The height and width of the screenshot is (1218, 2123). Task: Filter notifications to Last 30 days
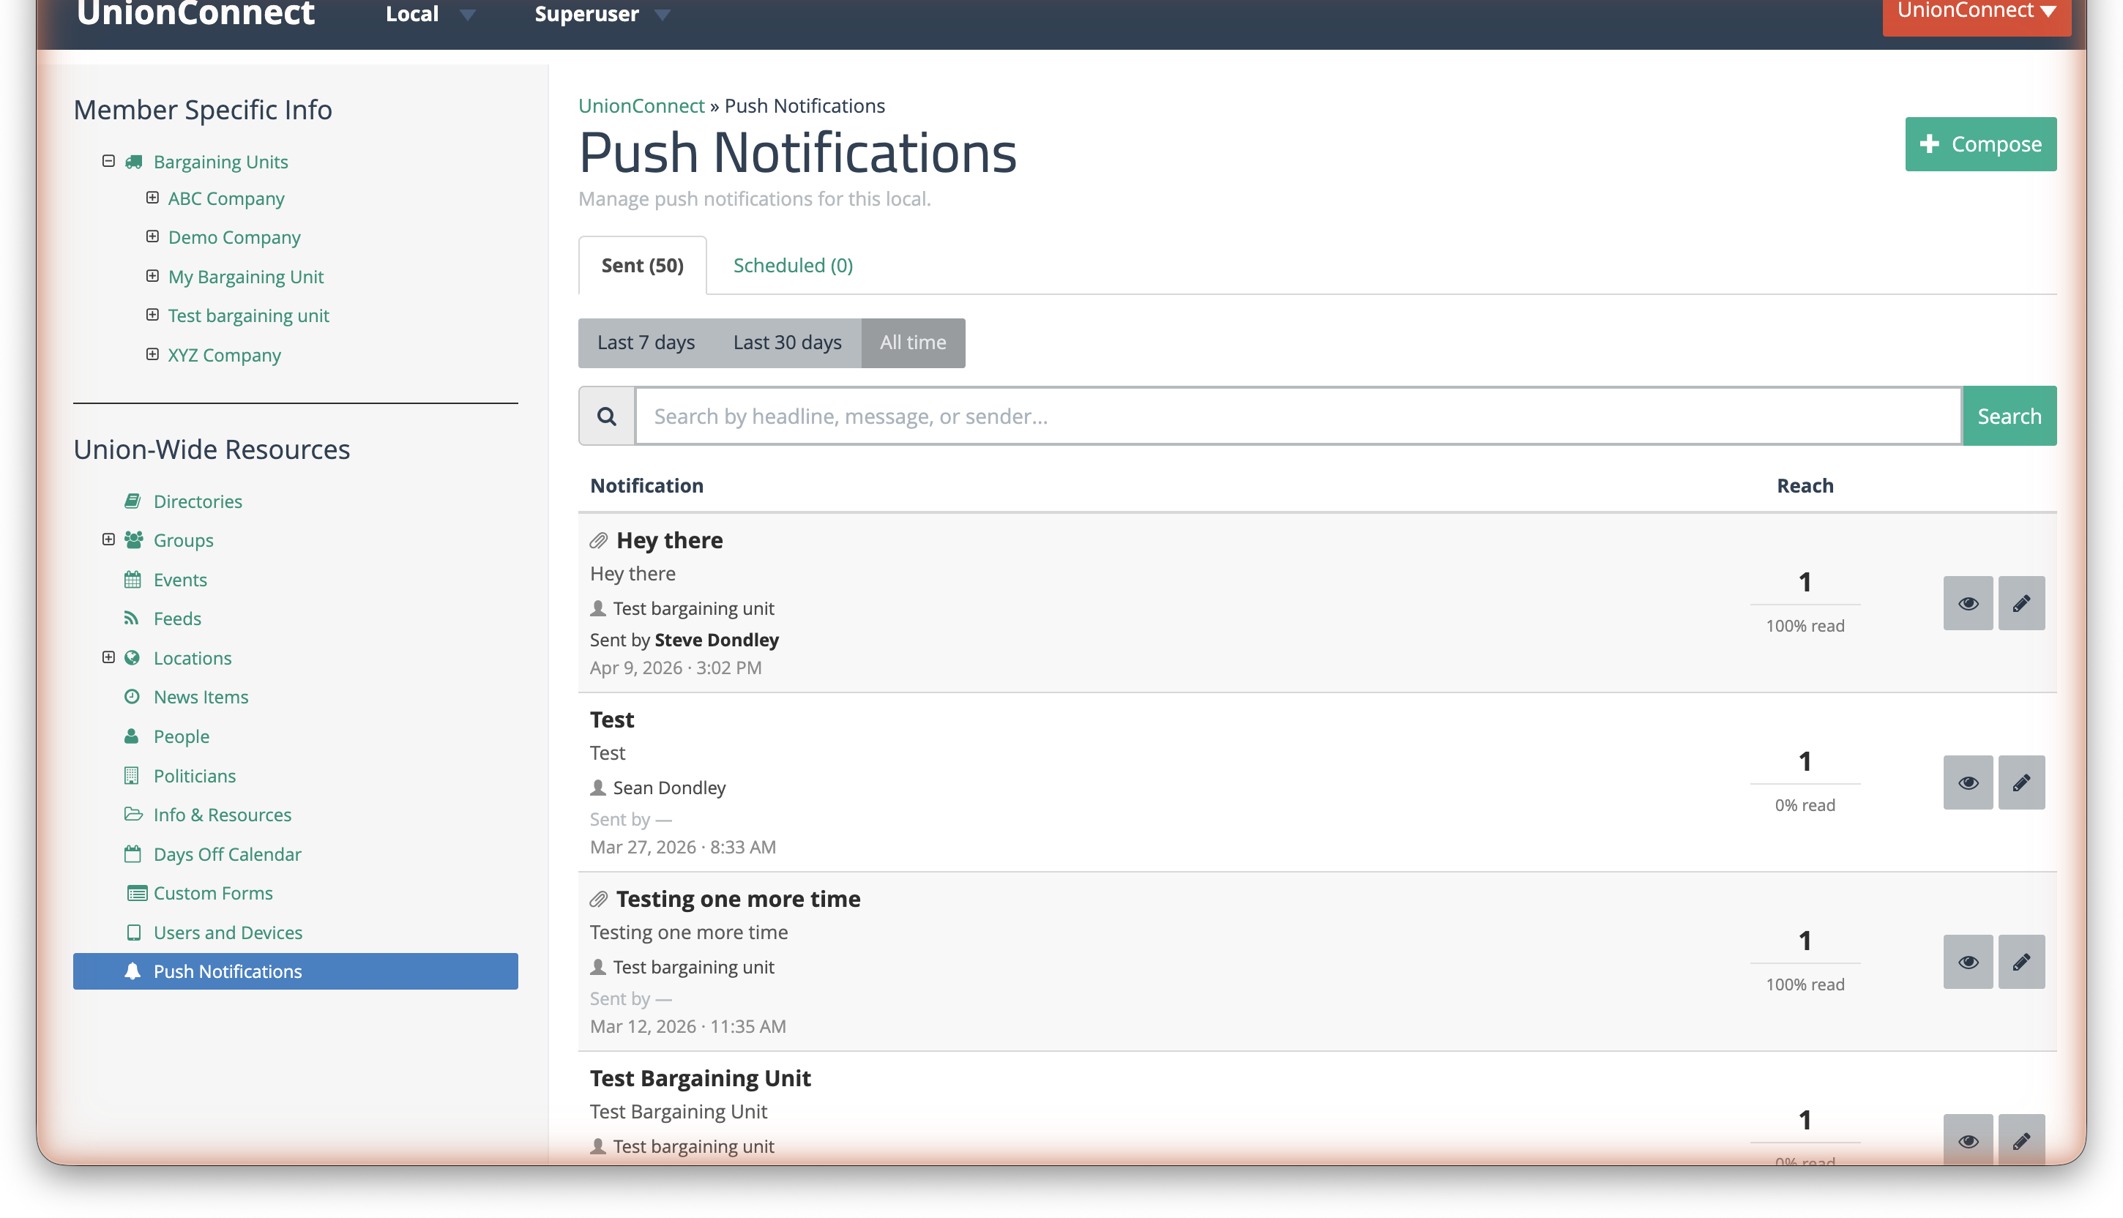(x=787, y=343)
